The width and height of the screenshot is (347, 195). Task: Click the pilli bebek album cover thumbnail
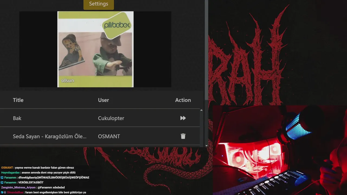click(95, 49)
